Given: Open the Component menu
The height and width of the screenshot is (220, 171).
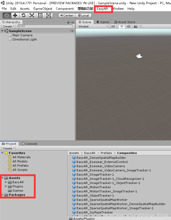Looking at the screenshot, I should (x=65, y=9).
